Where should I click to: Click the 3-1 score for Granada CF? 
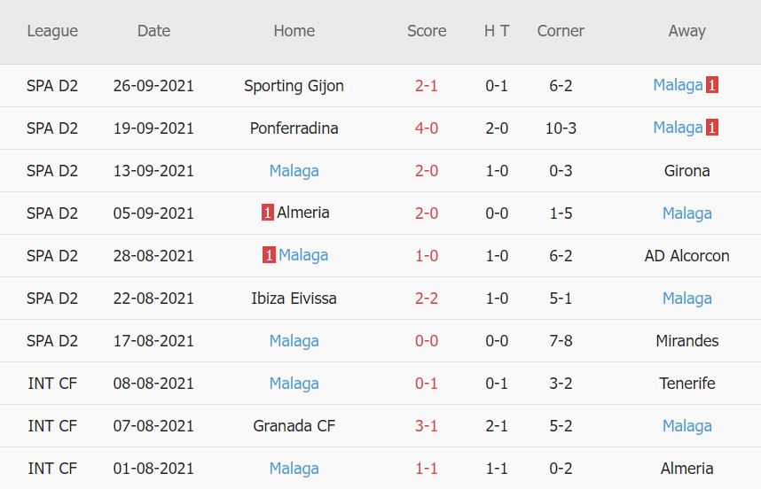point(427,426)
